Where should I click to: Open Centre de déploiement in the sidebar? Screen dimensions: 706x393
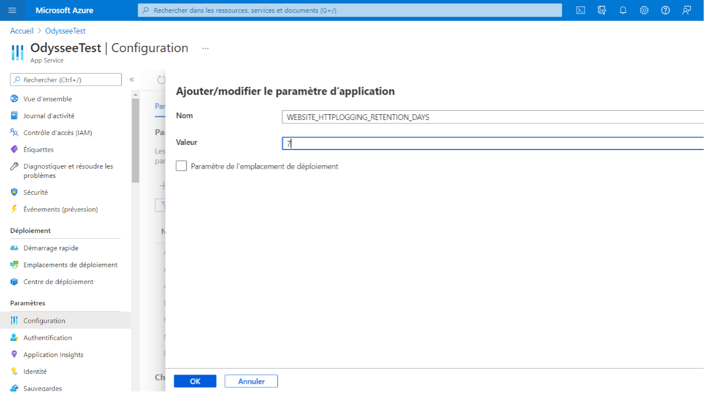(x=59, y=282)
